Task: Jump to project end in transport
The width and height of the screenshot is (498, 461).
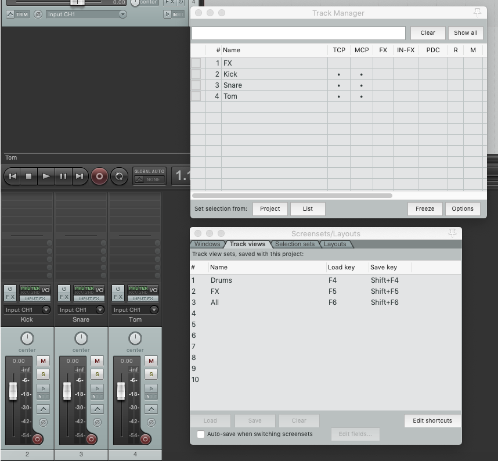Action: click(80, 176)
